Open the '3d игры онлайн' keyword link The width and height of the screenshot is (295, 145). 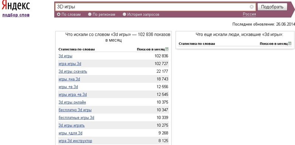(x=72, y=102)
